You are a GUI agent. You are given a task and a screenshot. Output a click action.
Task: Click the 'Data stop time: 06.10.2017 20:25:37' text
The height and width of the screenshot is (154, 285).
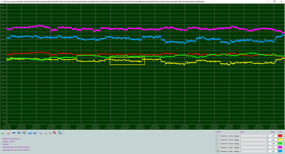click(16, 150)
